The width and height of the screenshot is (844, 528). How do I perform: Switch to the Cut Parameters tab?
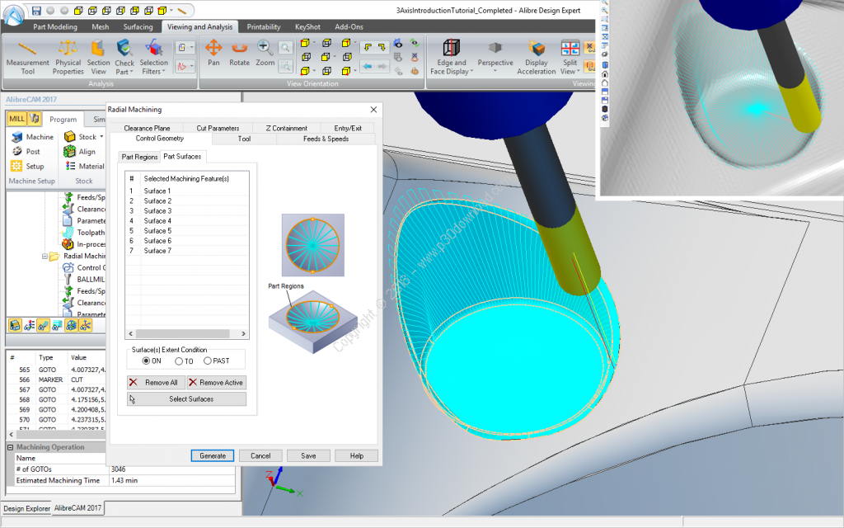tap(218, 128)
